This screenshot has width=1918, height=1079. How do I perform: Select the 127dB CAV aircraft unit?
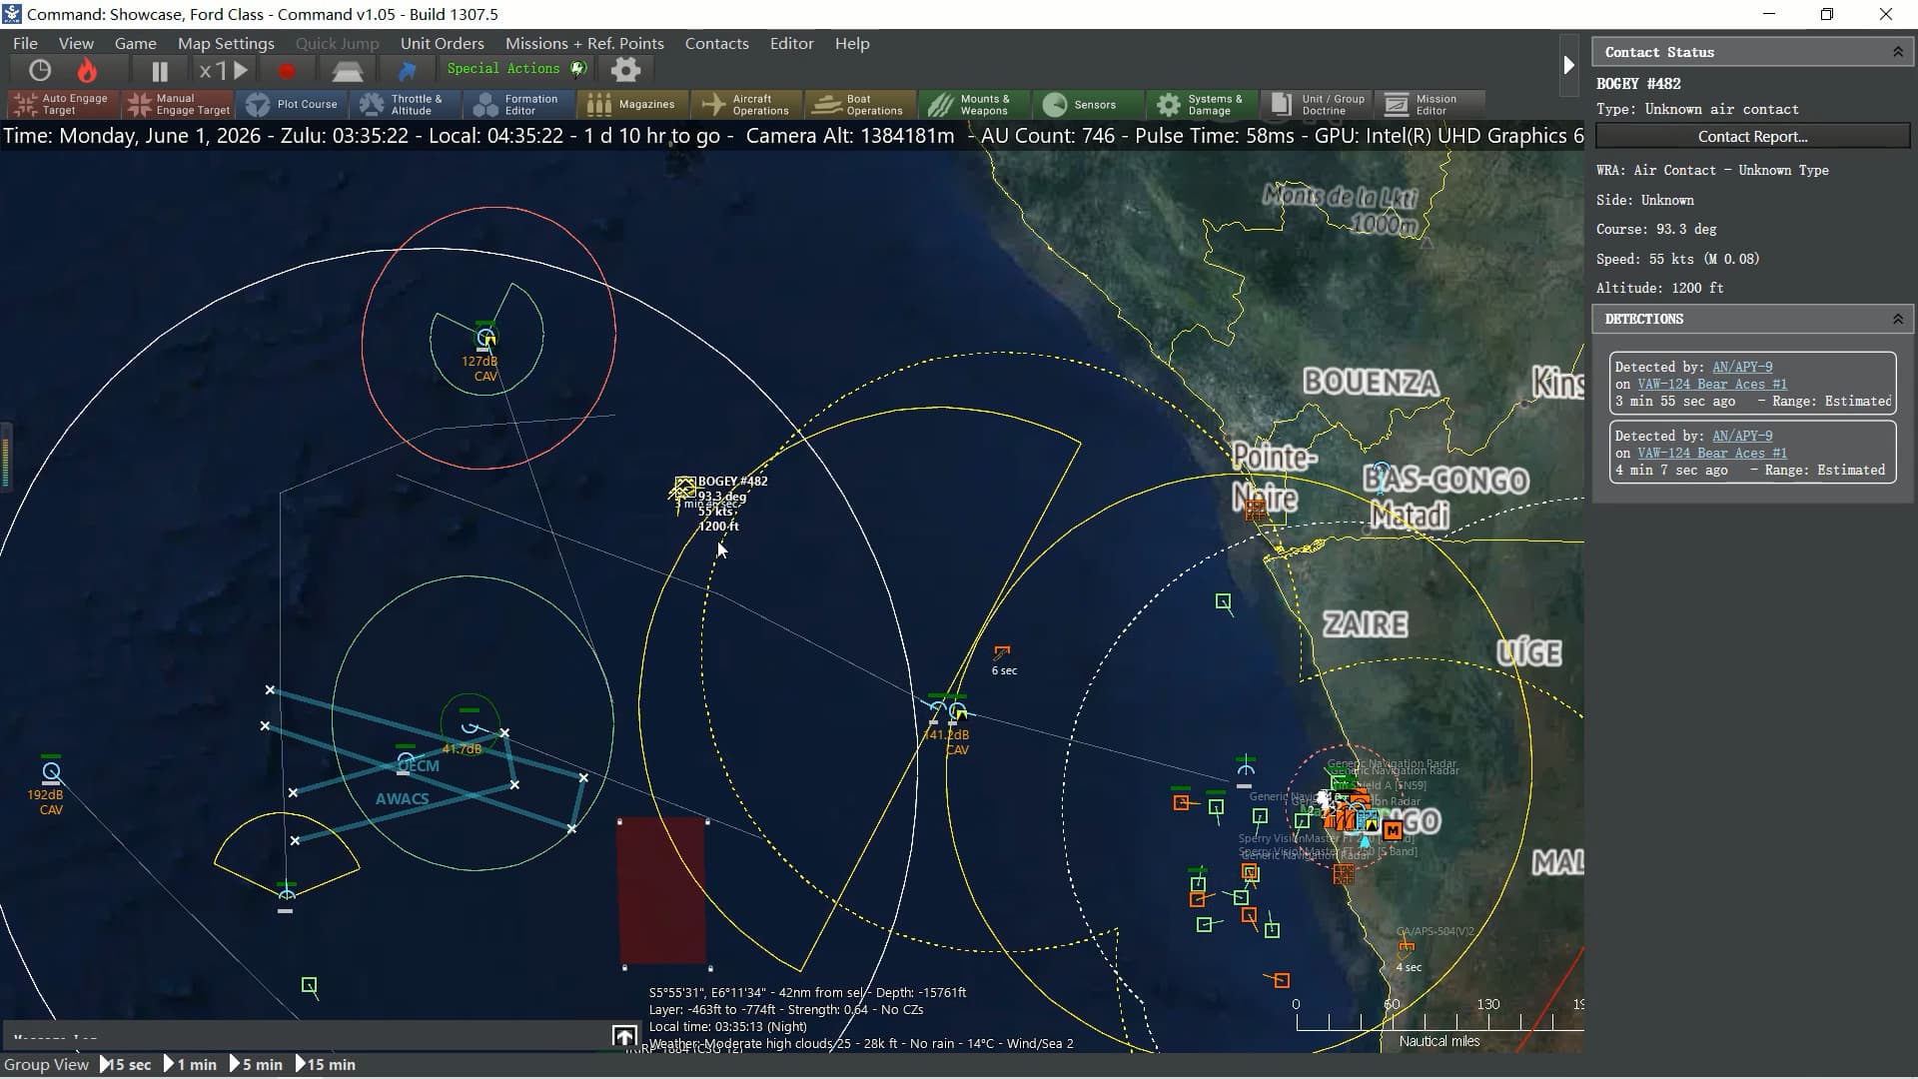(x=486, y=337)
